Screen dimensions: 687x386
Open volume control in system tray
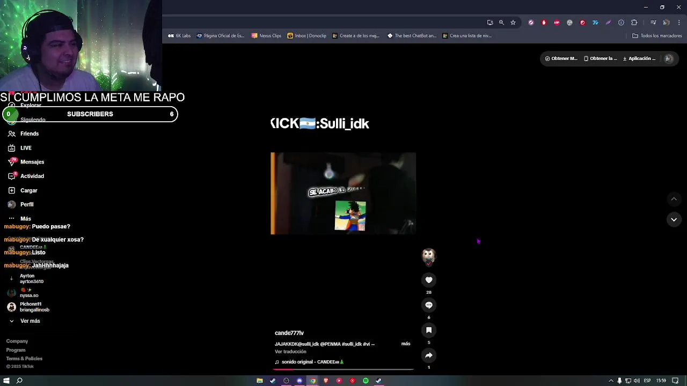pyautogui.click(x=637, y=381)
